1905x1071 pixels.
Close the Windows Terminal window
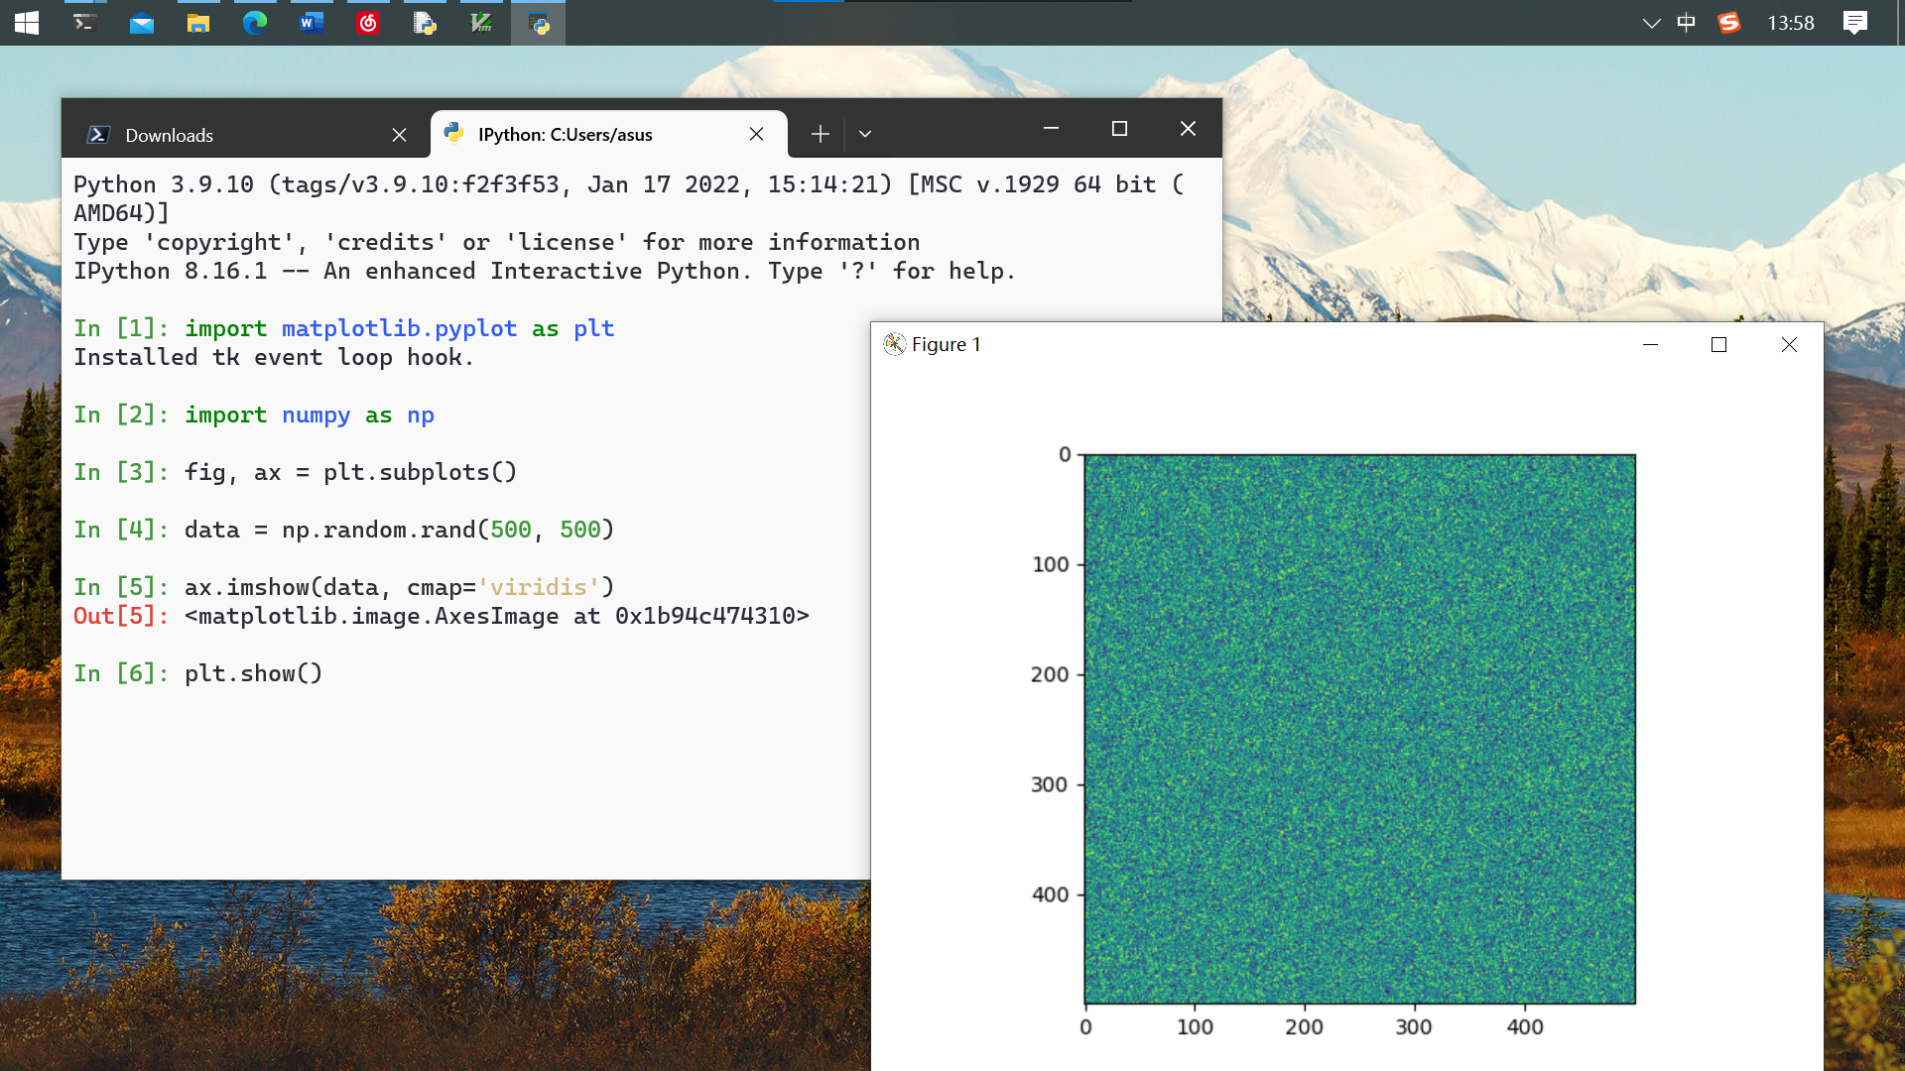[x=1188, y=129]
